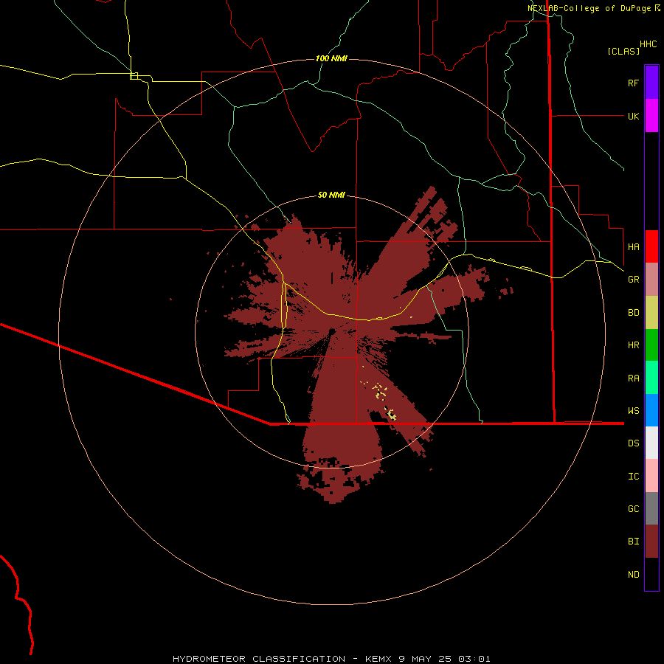Image resolution: width=664 pixels, height=664 pixels.
Task: Click the GR legend label
Action: tap(633, 280)
